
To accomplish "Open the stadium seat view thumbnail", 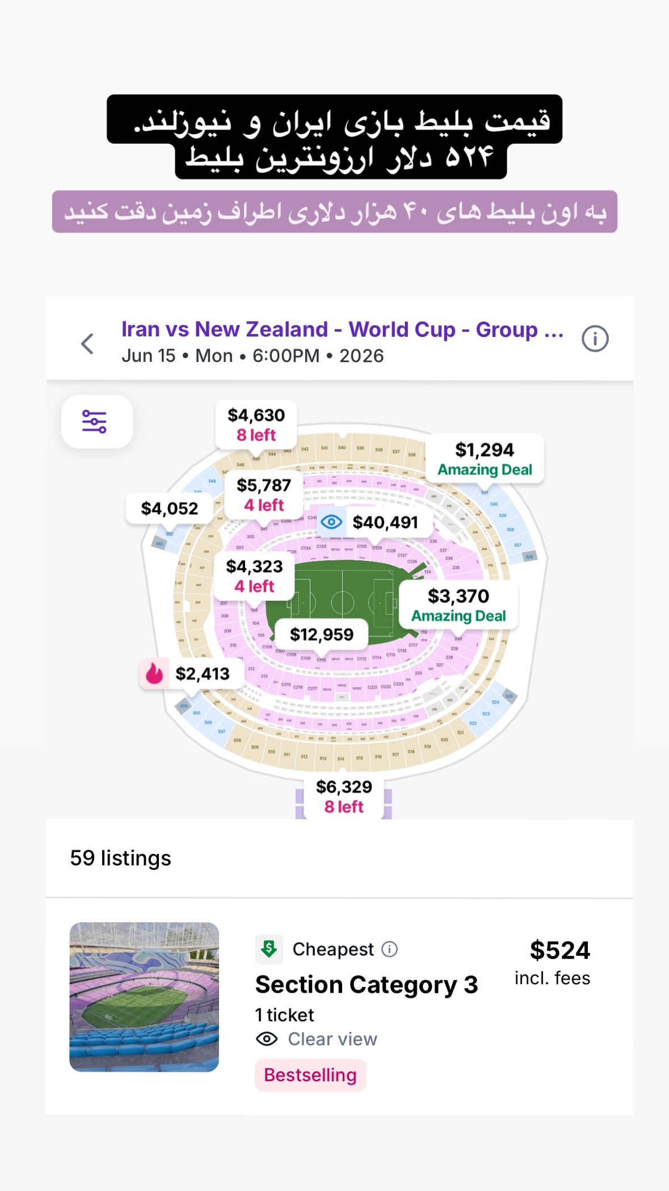I will [144, 997].
